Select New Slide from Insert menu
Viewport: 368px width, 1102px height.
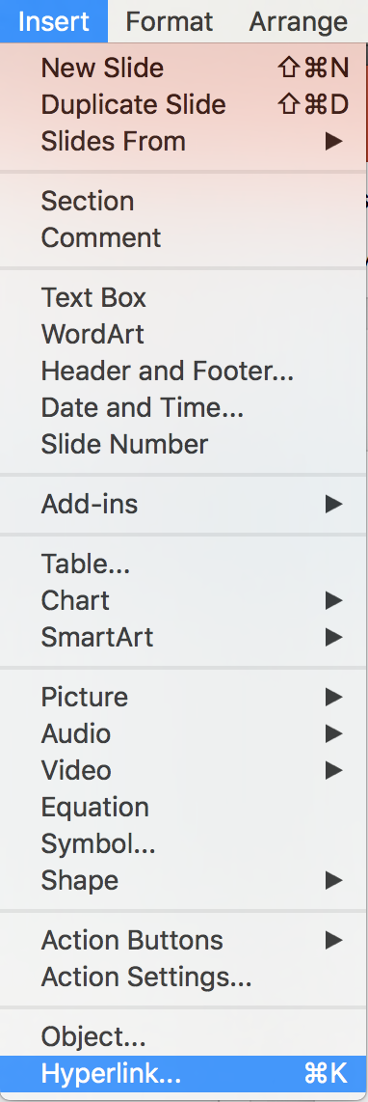[183, 68]
